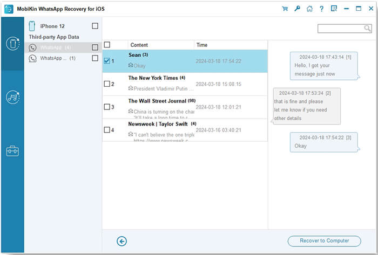Select the device recovery sidebar icon
This screenshot has width=378, height=255.
12,45
